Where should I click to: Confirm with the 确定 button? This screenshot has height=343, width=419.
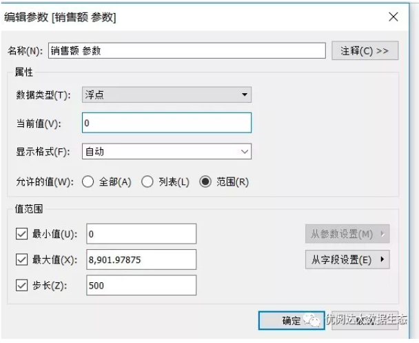(292, 320)
